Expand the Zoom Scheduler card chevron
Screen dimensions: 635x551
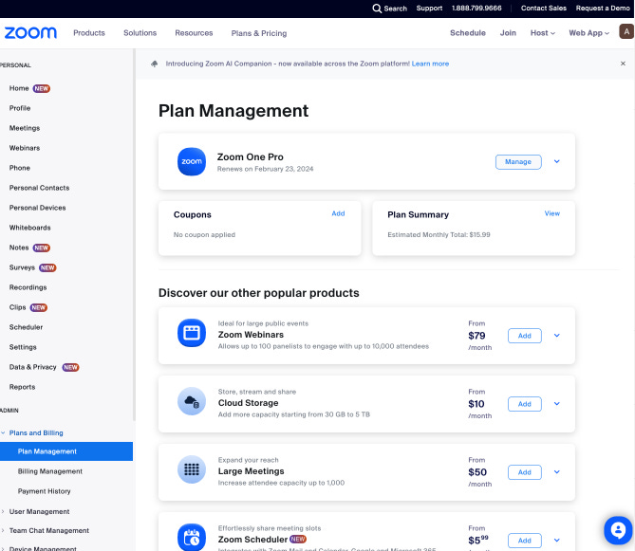tap(557, 541)
